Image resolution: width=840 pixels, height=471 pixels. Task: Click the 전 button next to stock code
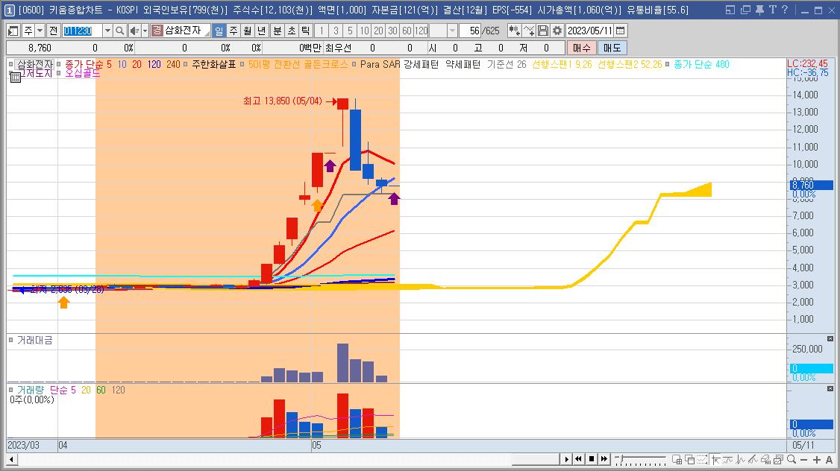pos(53,31)
